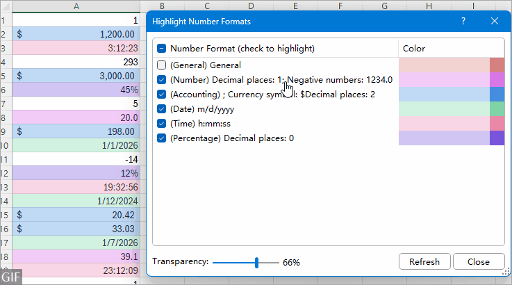
Task: Uncheck the (Number) Decimal places checkbox
Action: 162,80
